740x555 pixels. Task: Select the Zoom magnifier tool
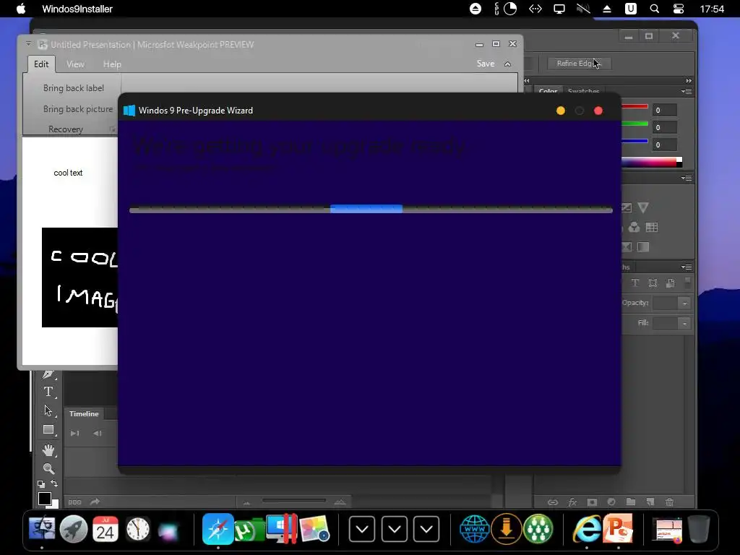[48, 468]
